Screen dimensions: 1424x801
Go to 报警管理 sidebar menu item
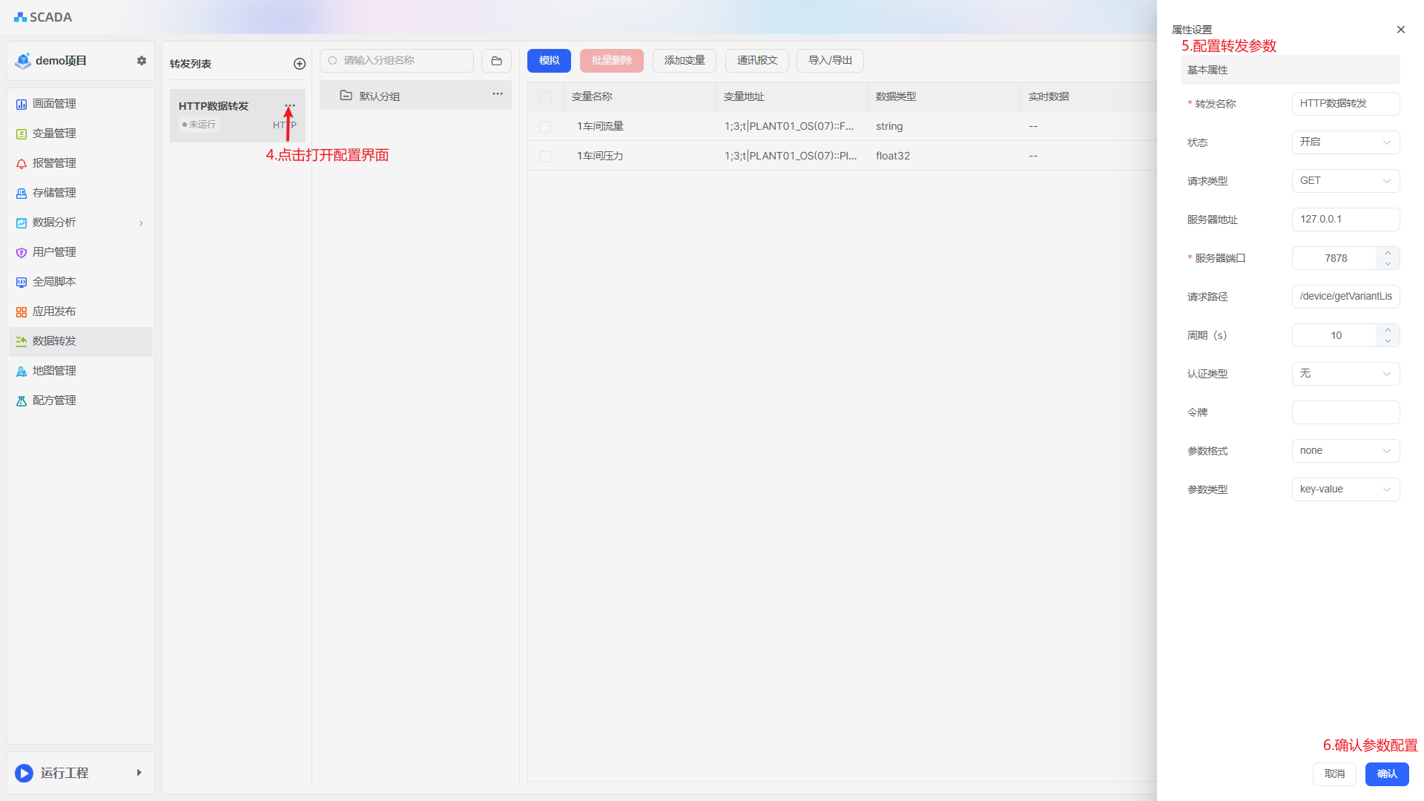[54, 163]
